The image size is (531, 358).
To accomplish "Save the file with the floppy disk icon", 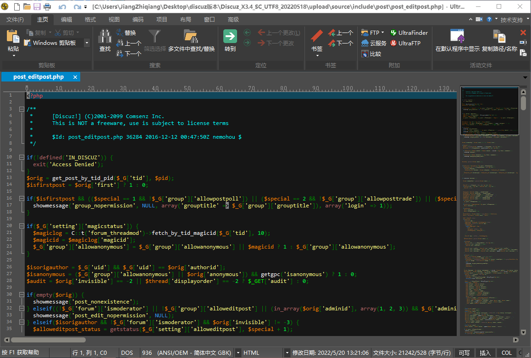I will (37, 6).
